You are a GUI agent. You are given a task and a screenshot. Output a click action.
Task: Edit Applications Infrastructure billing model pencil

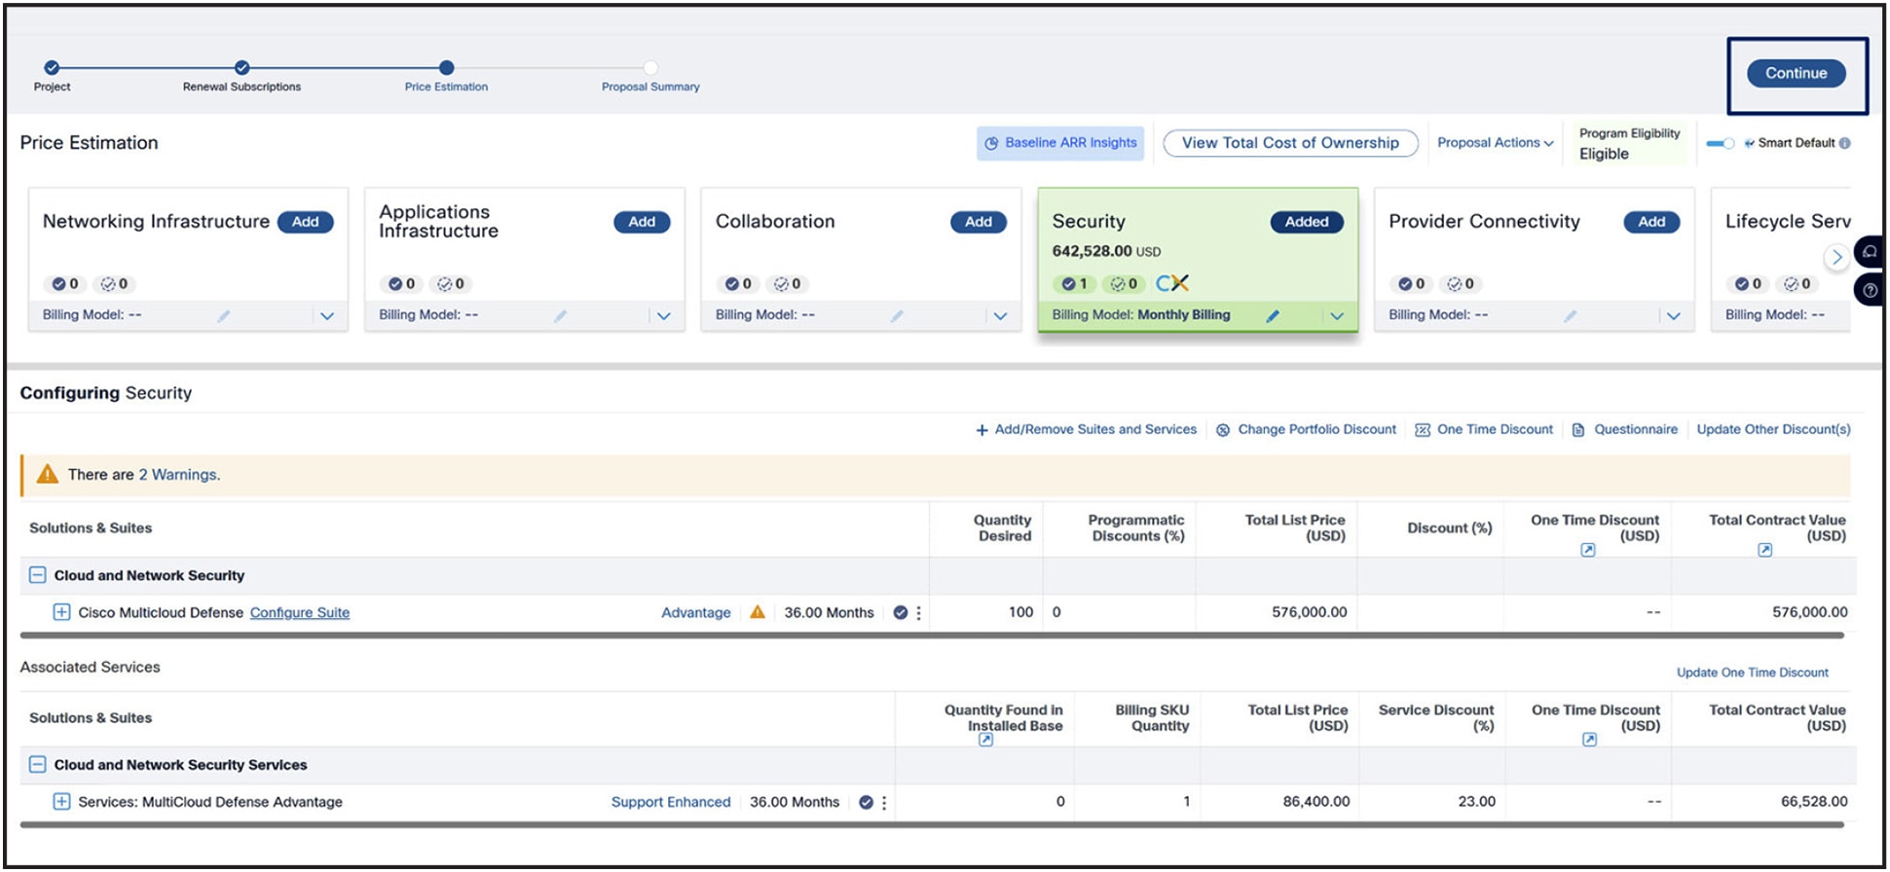(560, 316)
